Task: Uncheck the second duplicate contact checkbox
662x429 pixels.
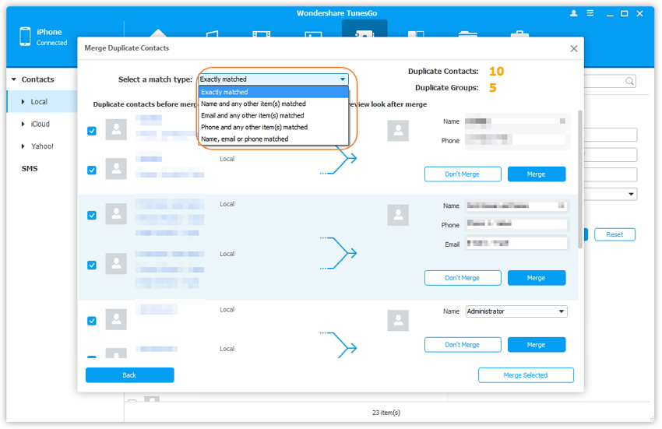Action: click(92, 170)
